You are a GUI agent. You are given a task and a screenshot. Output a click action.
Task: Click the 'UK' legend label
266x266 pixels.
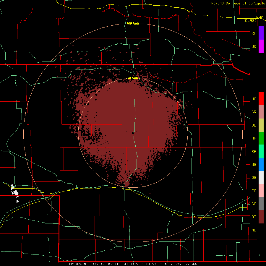pos(254,47)
